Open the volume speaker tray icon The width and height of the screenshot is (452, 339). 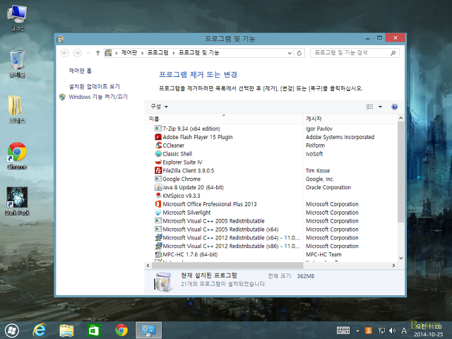click(392, 331)
